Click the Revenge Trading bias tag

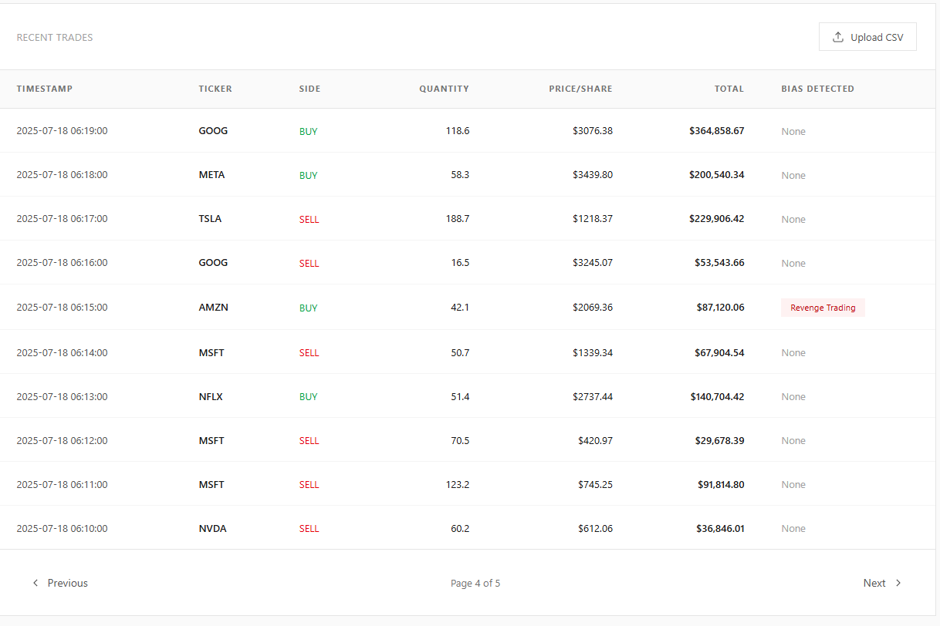tap(823, 308)
